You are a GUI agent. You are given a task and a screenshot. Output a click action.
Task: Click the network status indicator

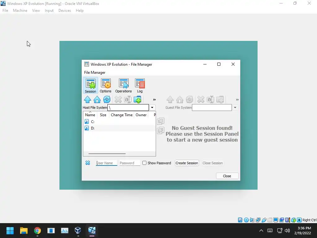click(x=258, y=220)
